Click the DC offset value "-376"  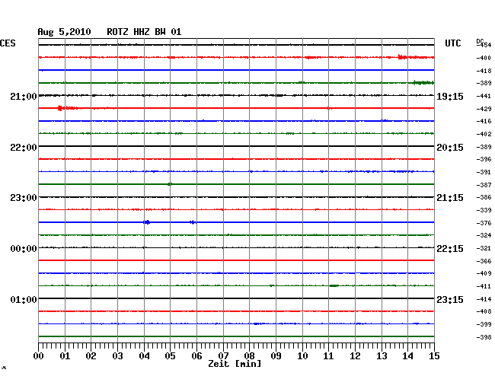[484, 223]
